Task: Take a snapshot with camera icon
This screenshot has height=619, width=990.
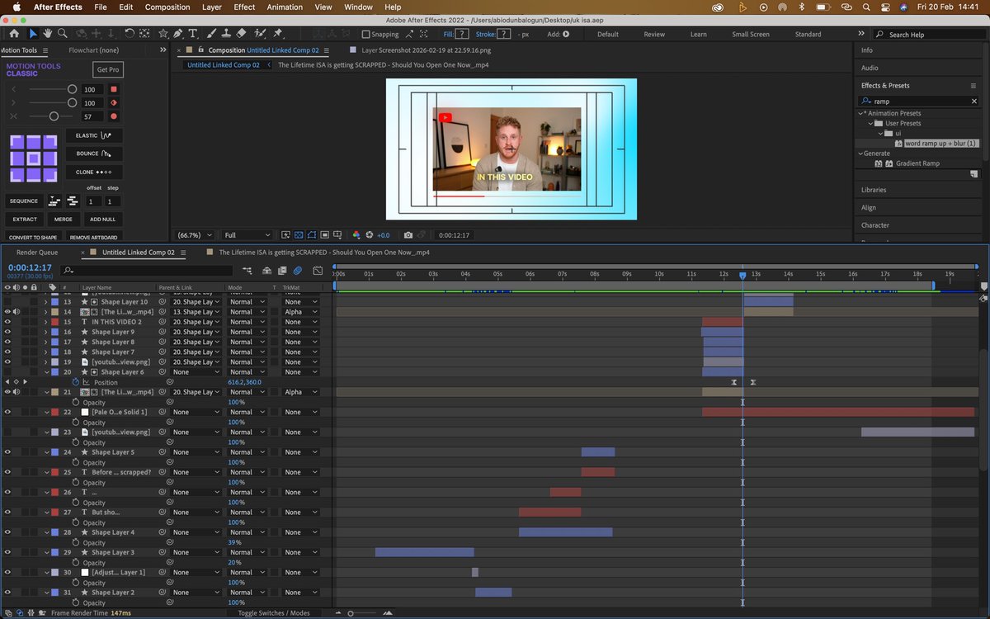Action: (408, 235)
